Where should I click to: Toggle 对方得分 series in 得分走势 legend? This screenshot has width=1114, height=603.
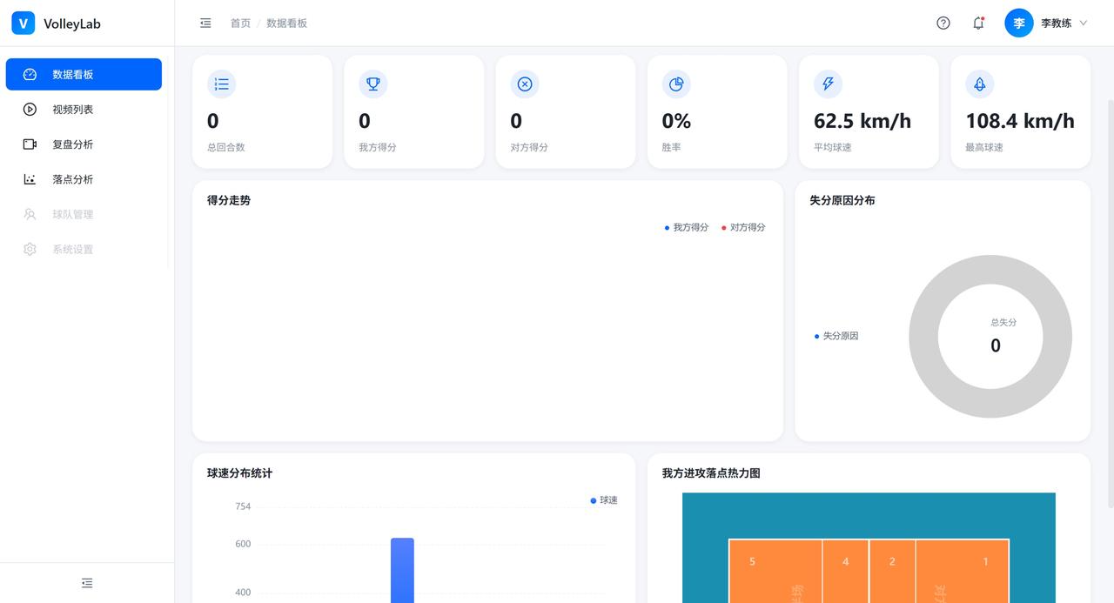743,227
